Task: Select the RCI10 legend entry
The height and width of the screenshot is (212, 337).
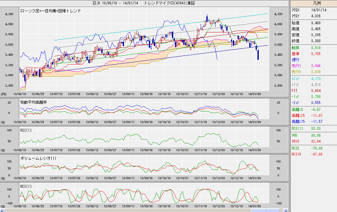Action: [x=297, y=154]
